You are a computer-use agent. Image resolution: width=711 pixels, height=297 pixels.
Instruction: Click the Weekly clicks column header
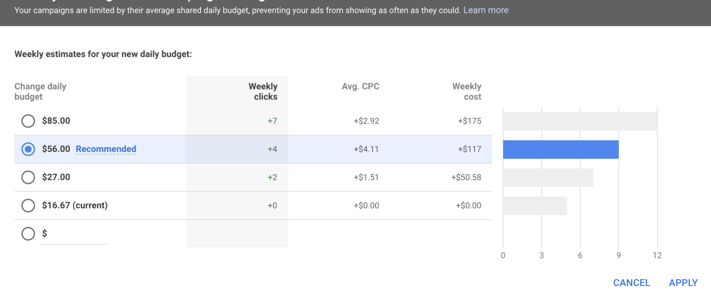tap(263, 91)
